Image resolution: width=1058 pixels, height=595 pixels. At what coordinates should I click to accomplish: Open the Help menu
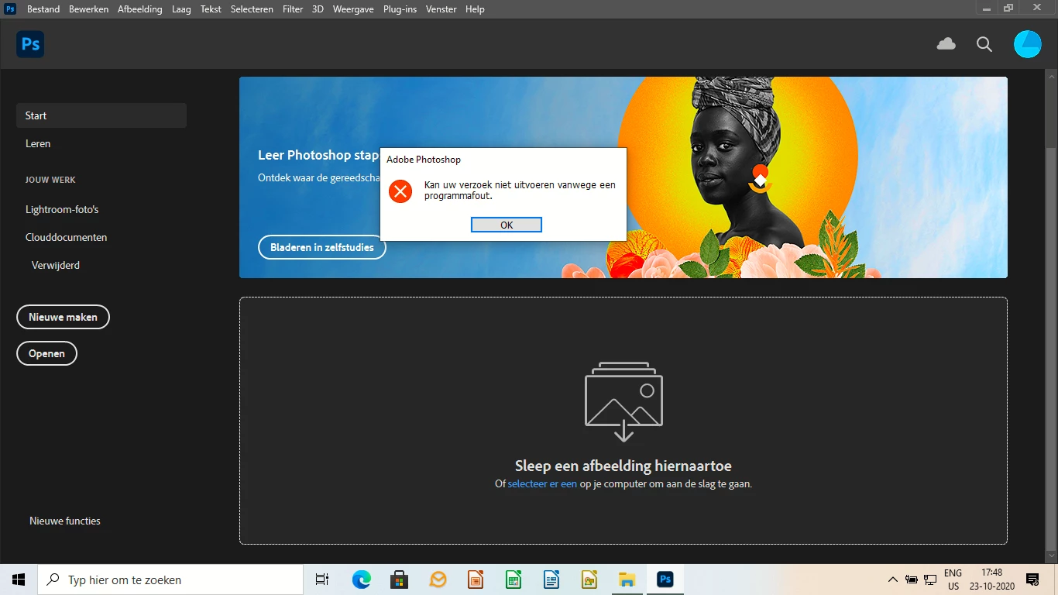tap(475, 9)
